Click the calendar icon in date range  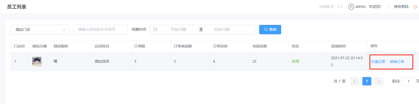[x=155, y=30]
